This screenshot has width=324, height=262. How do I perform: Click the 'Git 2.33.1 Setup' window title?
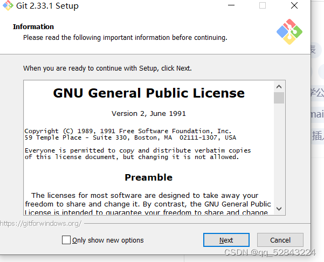tap(47, 6)
